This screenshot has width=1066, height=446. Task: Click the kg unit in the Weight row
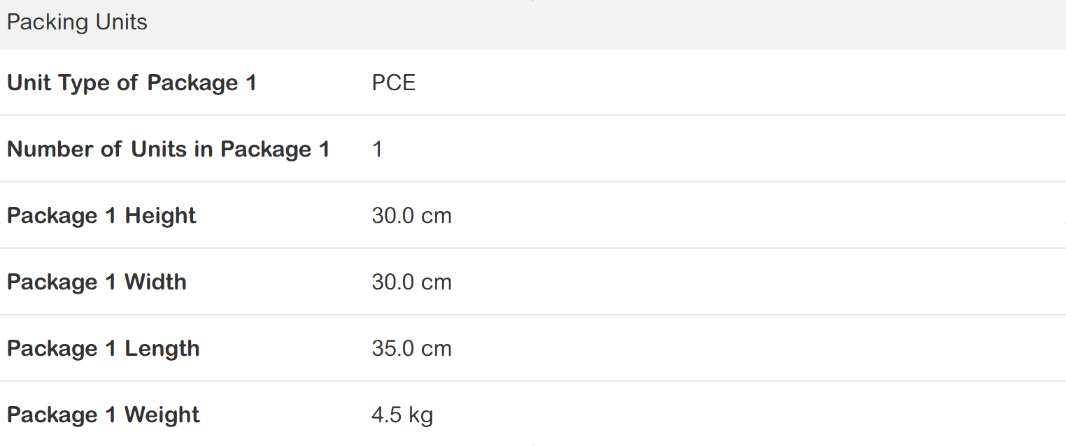[421, 415]
